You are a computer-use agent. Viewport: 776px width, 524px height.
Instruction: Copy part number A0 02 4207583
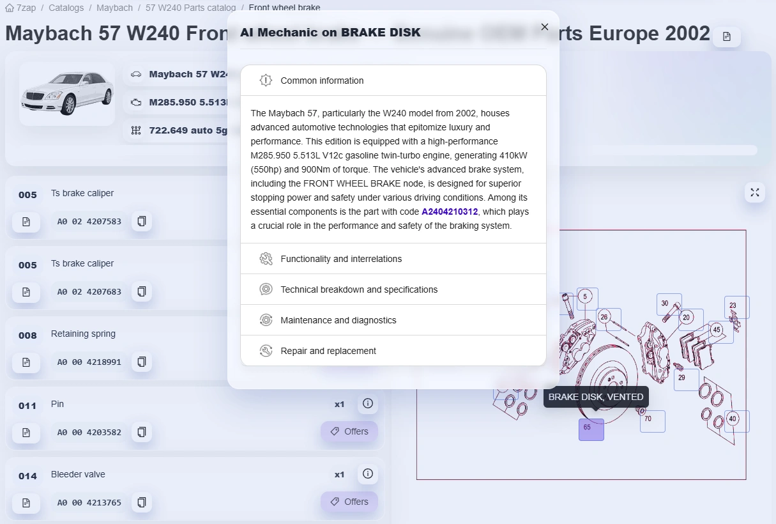point(142,221)
